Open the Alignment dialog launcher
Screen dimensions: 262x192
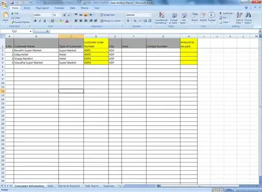122,26
